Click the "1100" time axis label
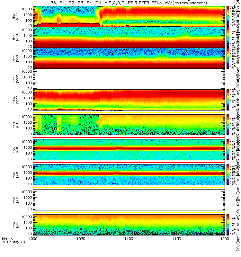Viewport: 241px width, 257px height. point(129,239)
